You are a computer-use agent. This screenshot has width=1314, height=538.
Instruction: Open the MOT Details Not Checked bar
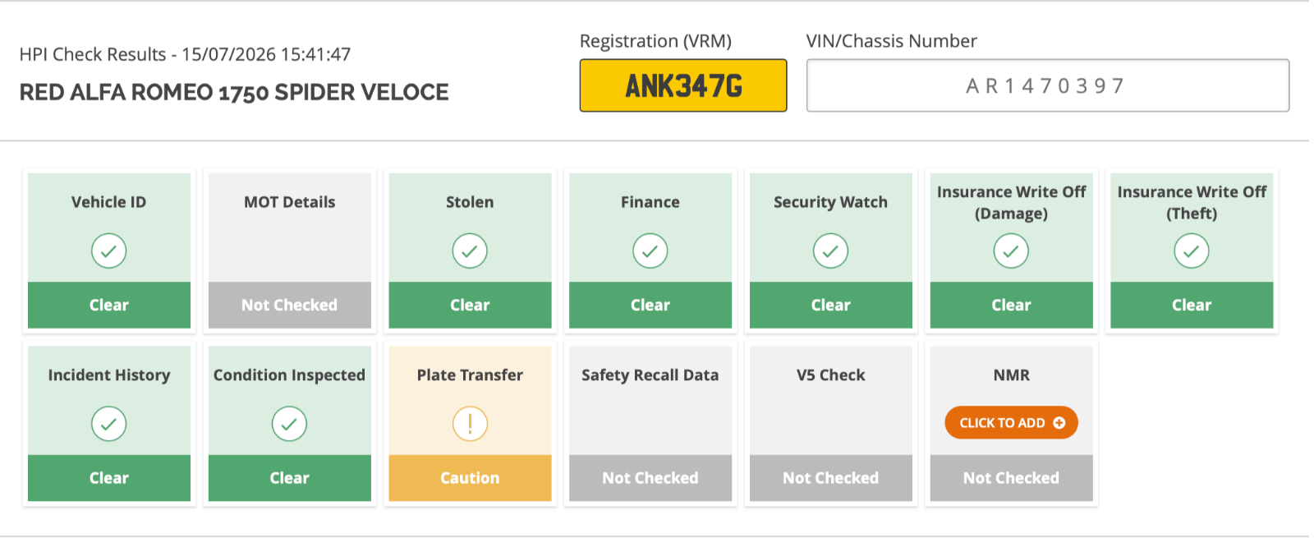[289, 306]
